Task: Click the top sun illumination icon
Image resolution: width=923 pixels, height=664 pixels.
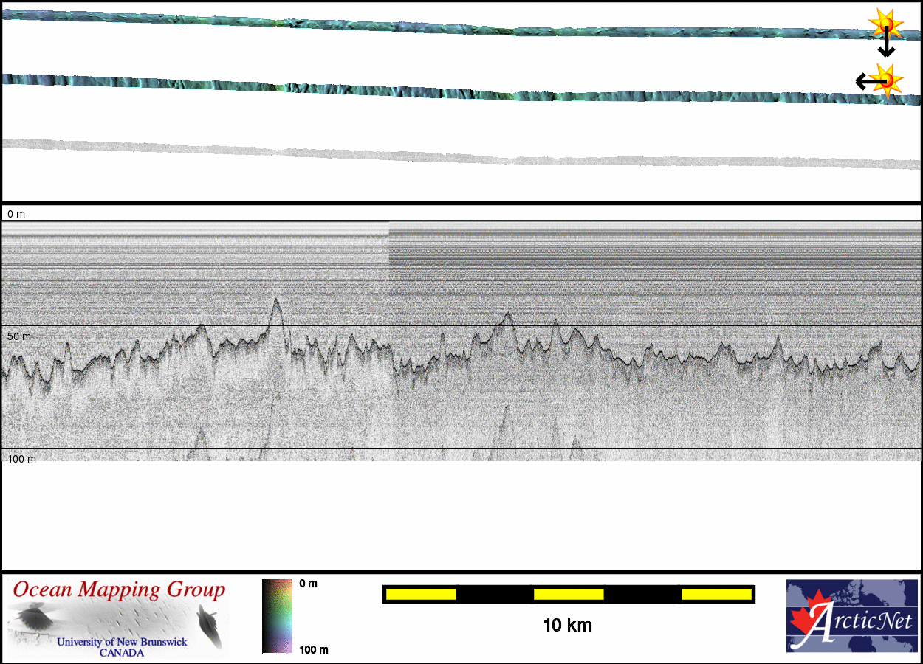Action: (x=885, y=23)
